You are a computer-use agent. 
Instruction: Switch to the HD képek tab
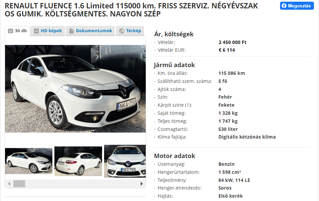pyautogui.click(x=48, y=31)
